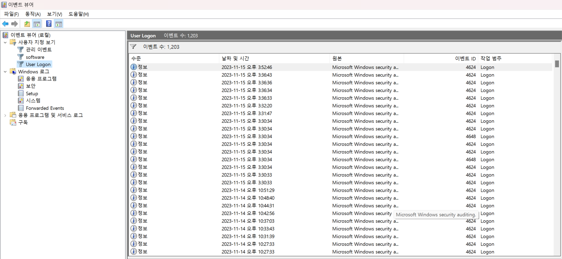Sort by the 이벤트 ID column header
562x259 pixels.
click(x=441, y=58)
